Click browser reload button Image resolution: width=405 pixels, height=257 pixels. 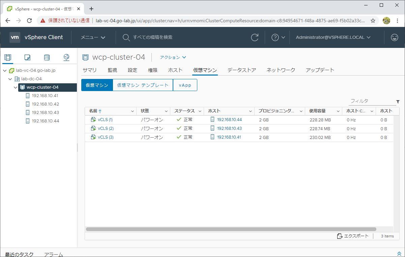click(29, 21)
